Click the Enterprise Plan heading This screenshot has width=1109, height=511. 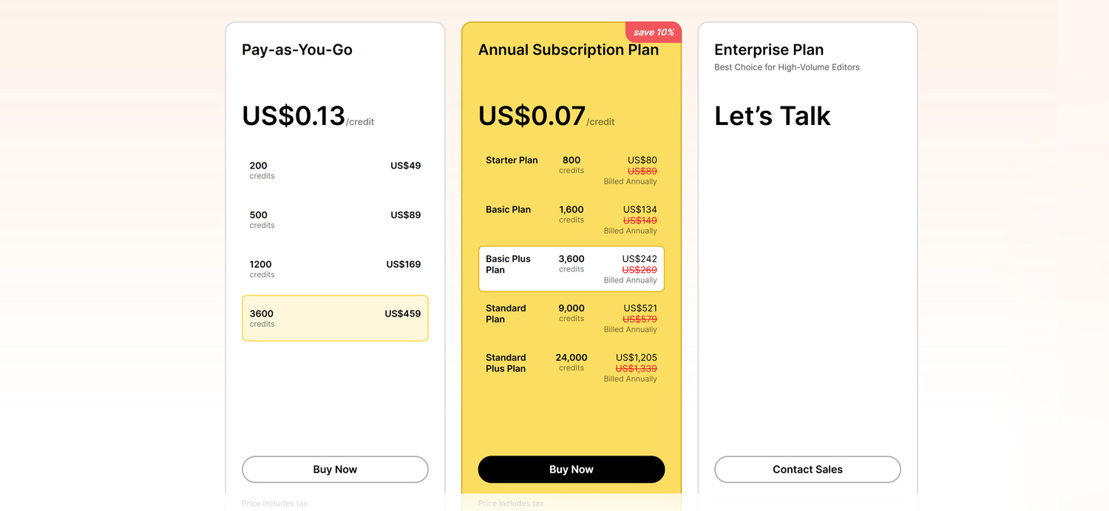coord(769,50)
